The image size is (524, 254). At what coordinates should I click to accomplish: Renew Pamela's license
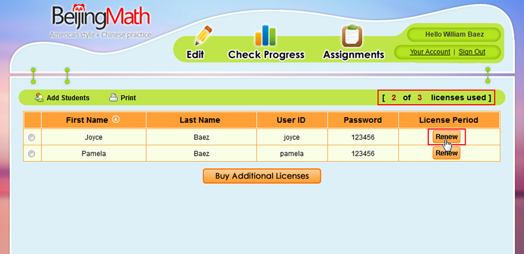[447, 153]
